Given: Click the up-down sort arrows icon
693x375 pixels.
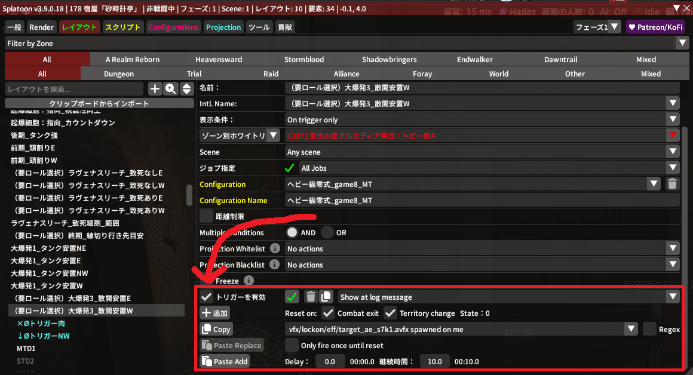Looking at the screenshot, I should 186,88.
